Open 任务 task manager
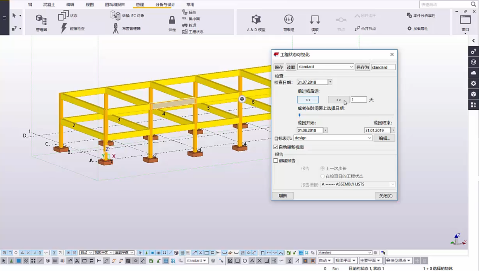 [x=189, y=12]
